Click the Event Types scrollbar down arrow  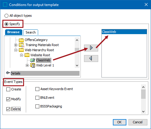coord(143,112)
